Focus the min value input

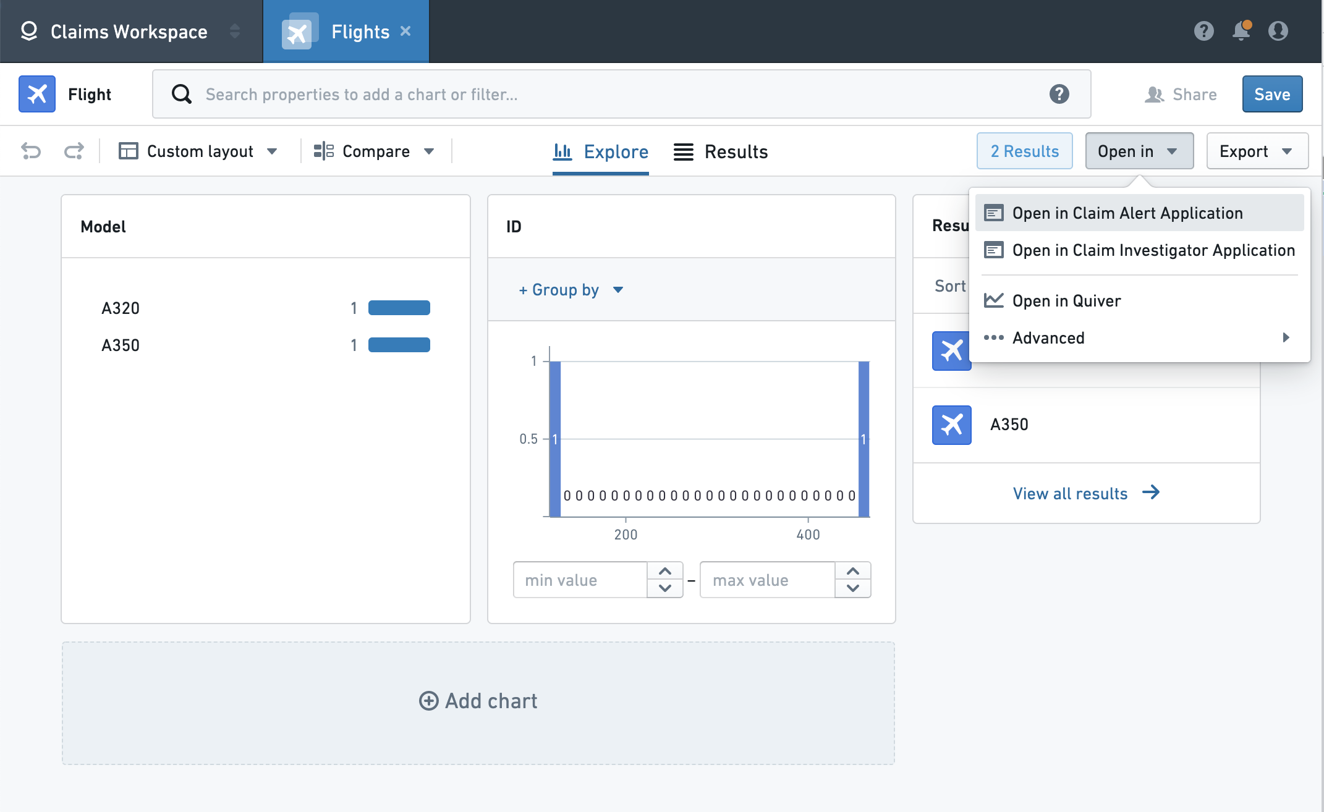580,580
